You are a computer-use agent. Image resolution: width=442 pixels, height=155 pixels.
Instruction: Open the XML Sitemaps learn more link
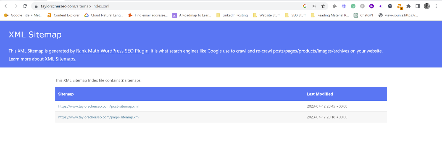[60, 59]
